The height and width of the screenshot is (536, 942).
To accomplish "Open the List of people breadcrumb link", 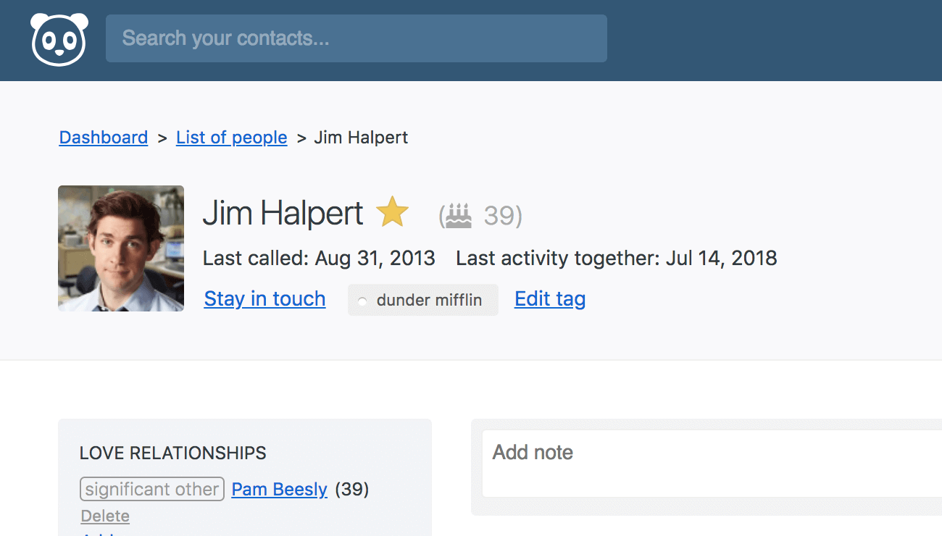I will coord(232,138).
